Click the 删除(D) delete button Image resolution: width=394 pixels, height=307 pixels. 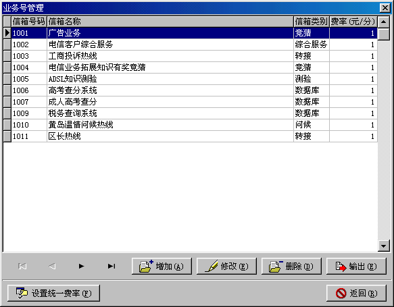coord(291,266)
